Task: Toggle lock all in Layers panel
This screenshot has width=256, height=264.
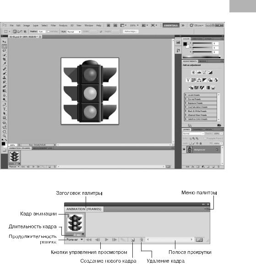Action: [x=201, y=143]
